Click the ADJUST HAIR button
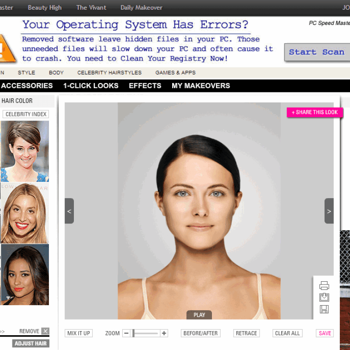 click(30, 343)
